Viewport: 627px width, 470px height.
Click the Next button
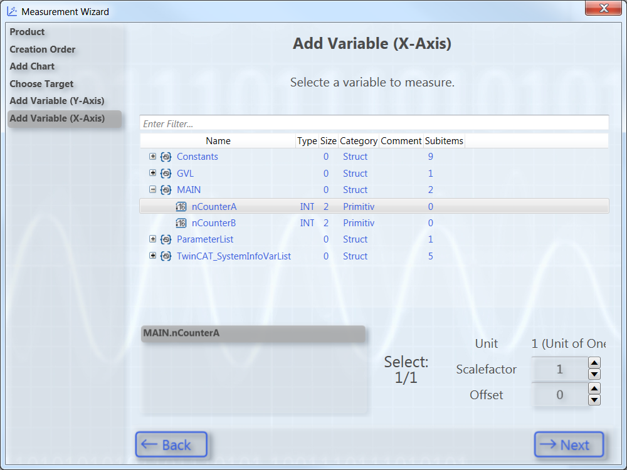569,444
